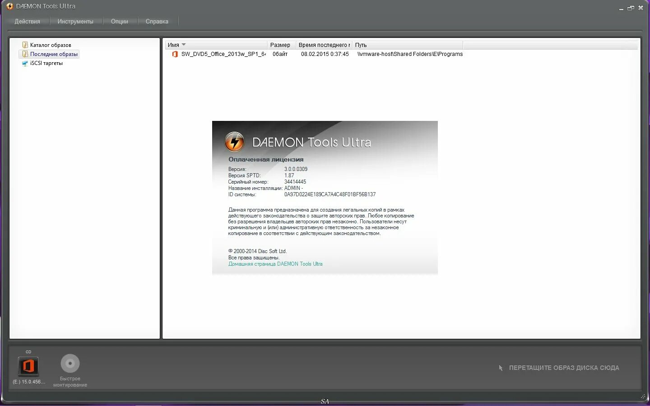The height and width of the screenshot is (406, 650).
Task: Open the Опции menu
Action: 120,21
